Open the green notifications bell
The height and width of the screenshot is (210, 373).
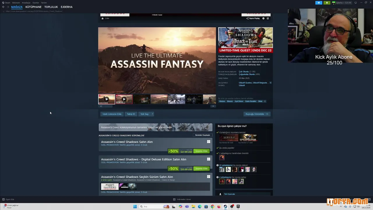click(327, 3)
